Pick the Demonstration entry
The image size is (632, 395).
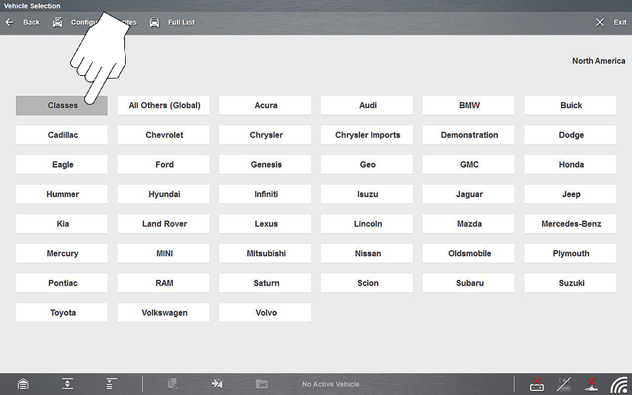point(468,135)
